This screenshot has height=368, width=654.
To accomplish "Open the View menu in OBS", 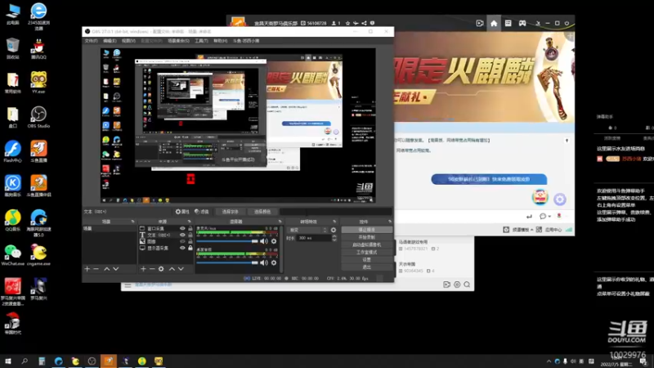I will coord(128,41).
